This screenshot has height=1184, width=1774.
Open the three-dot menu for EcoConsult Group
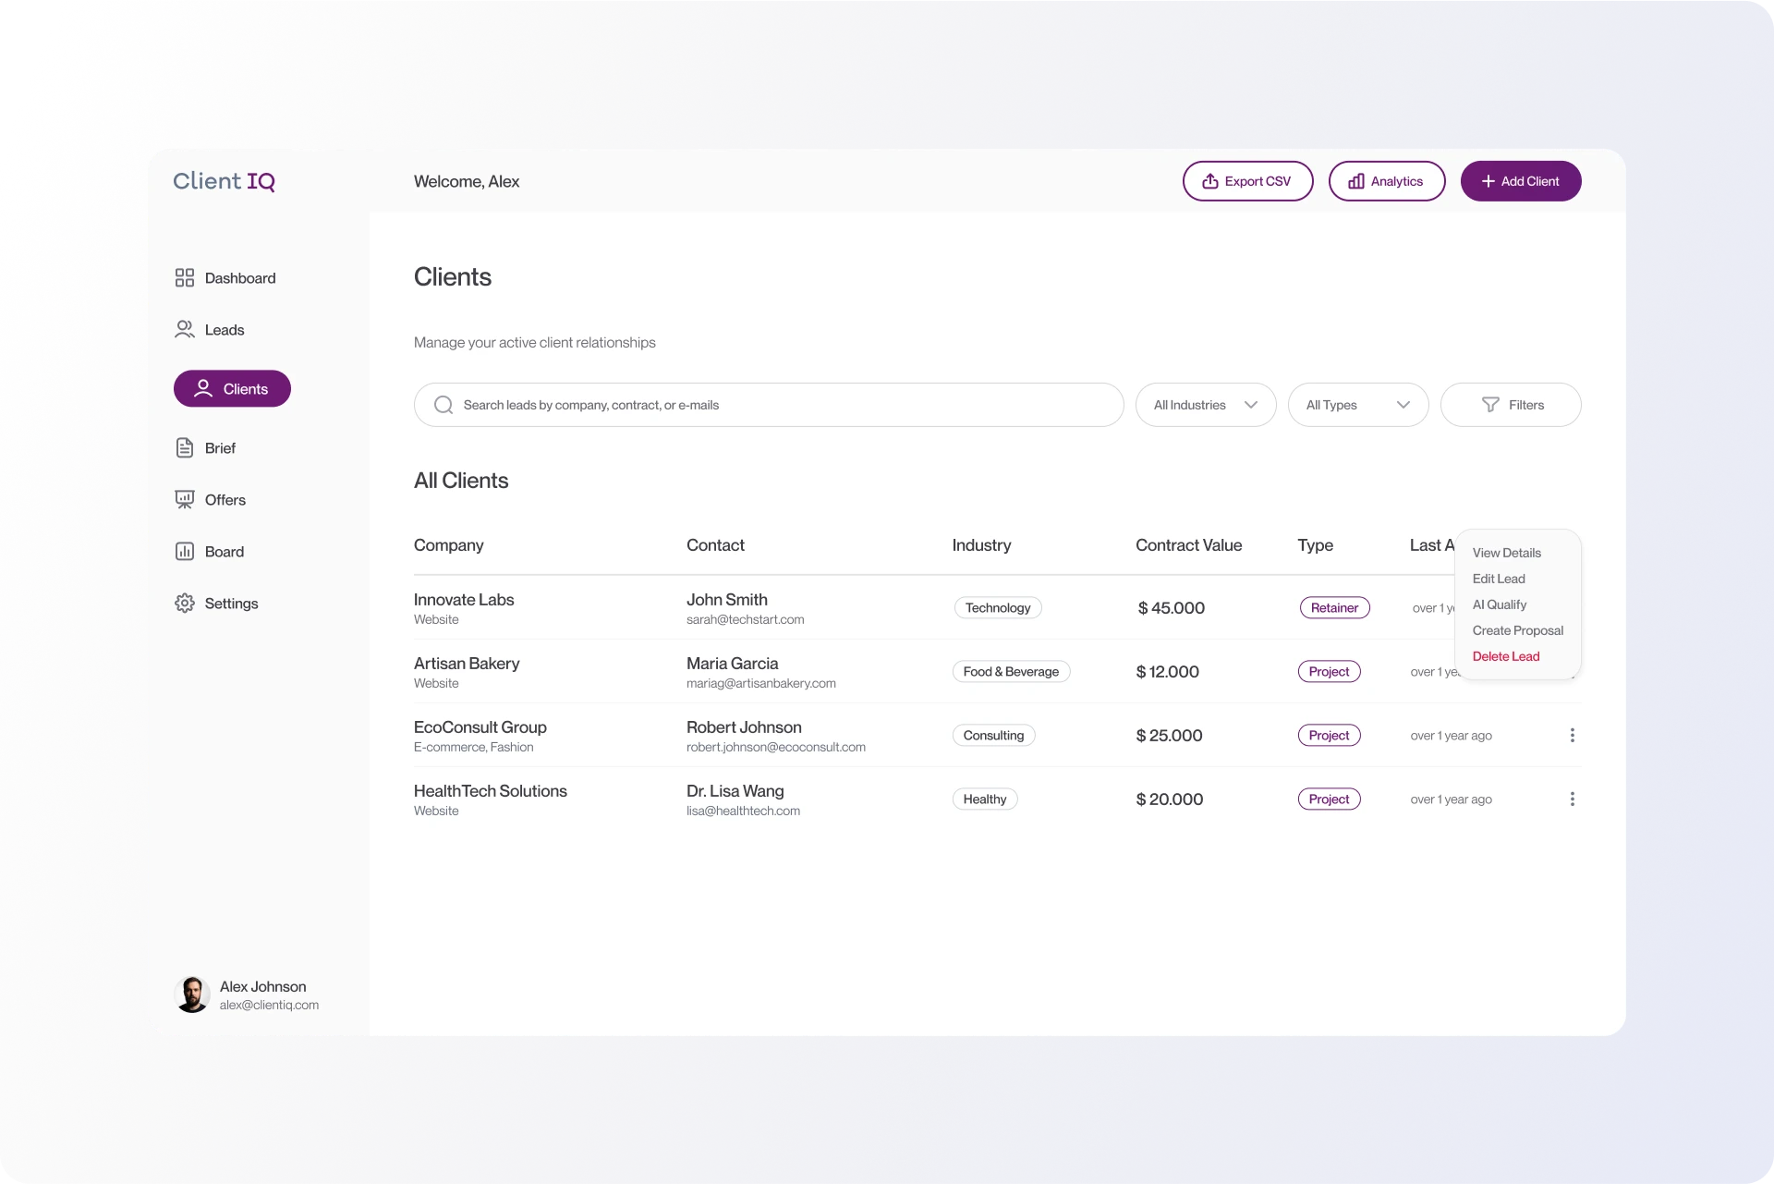click(x=1573, y=735)
